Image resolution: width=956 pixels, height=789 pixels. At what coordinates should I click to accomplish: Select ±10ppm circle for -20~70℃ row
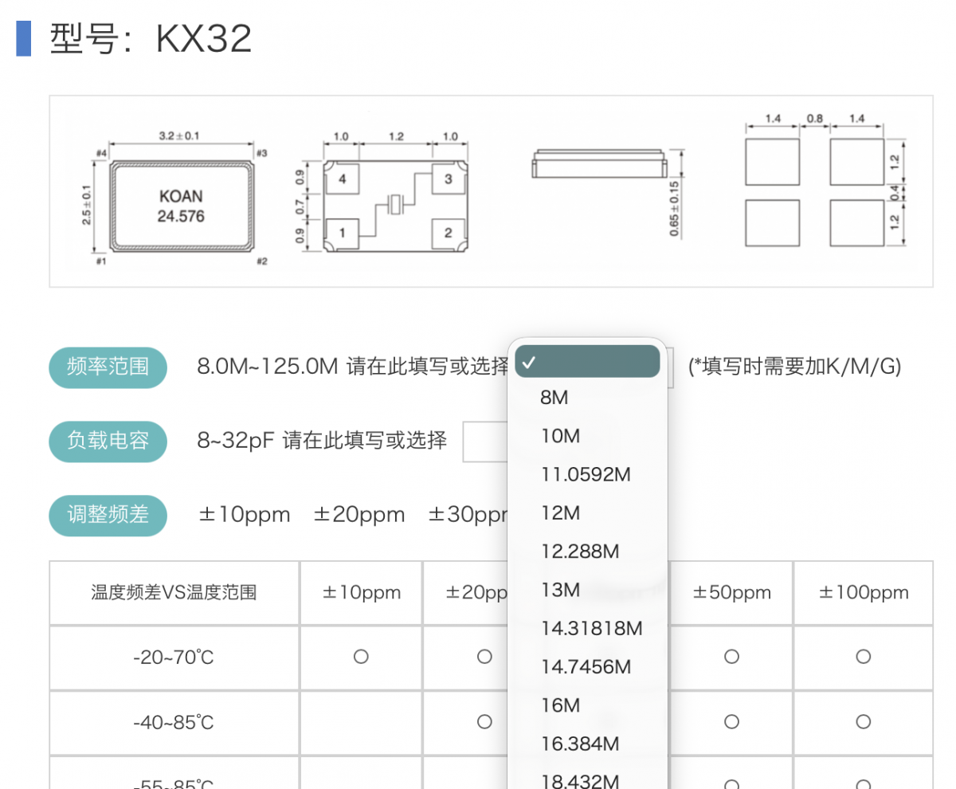(x=361, y=657)
